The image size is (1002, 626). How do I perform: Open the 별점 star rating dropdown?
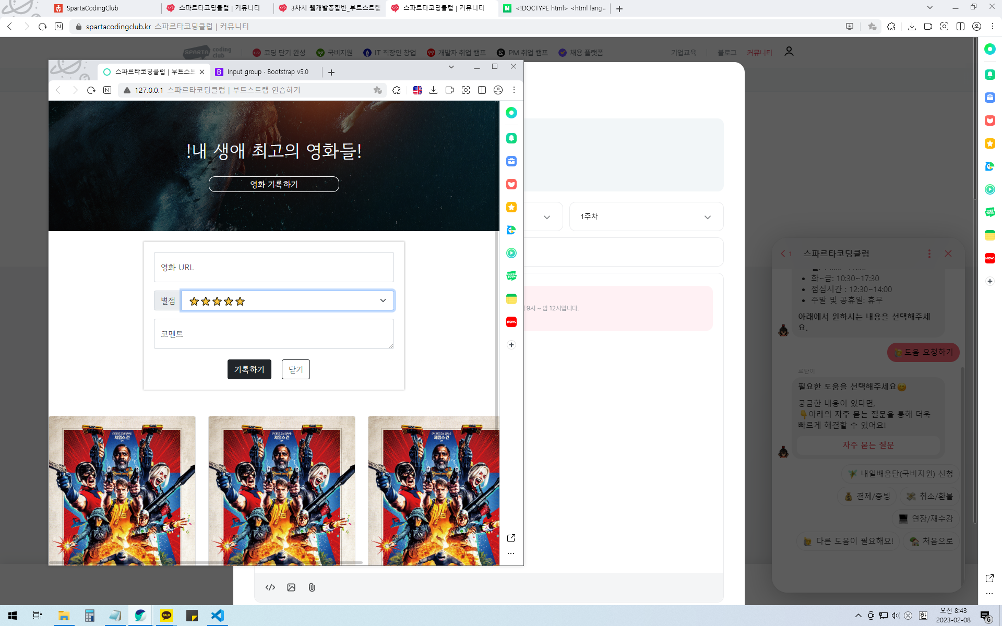[288, 300]
